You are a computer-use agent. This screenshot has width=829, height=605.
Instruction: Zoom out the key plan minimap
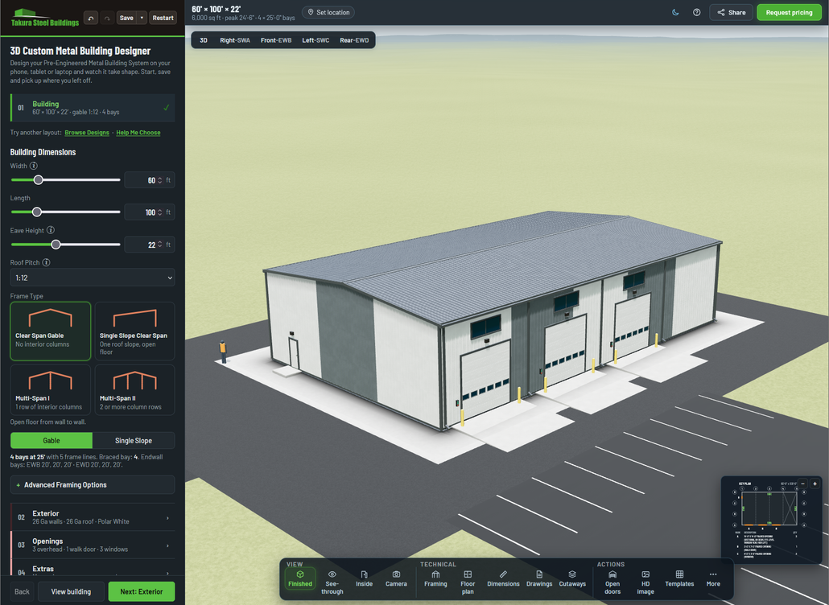tap(802, 484)
